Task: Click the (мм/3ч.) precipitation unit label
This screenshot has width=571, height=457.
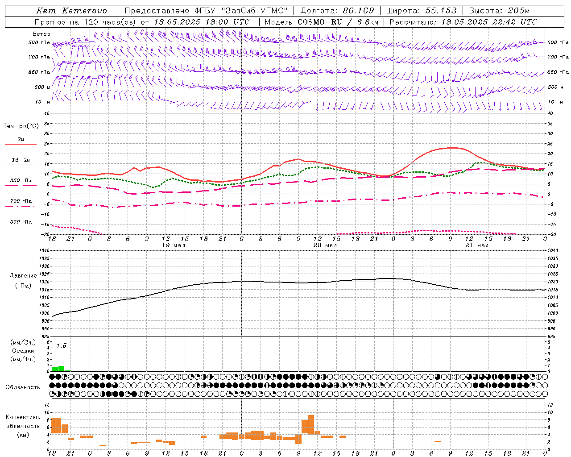Action: tap(23, 343)
